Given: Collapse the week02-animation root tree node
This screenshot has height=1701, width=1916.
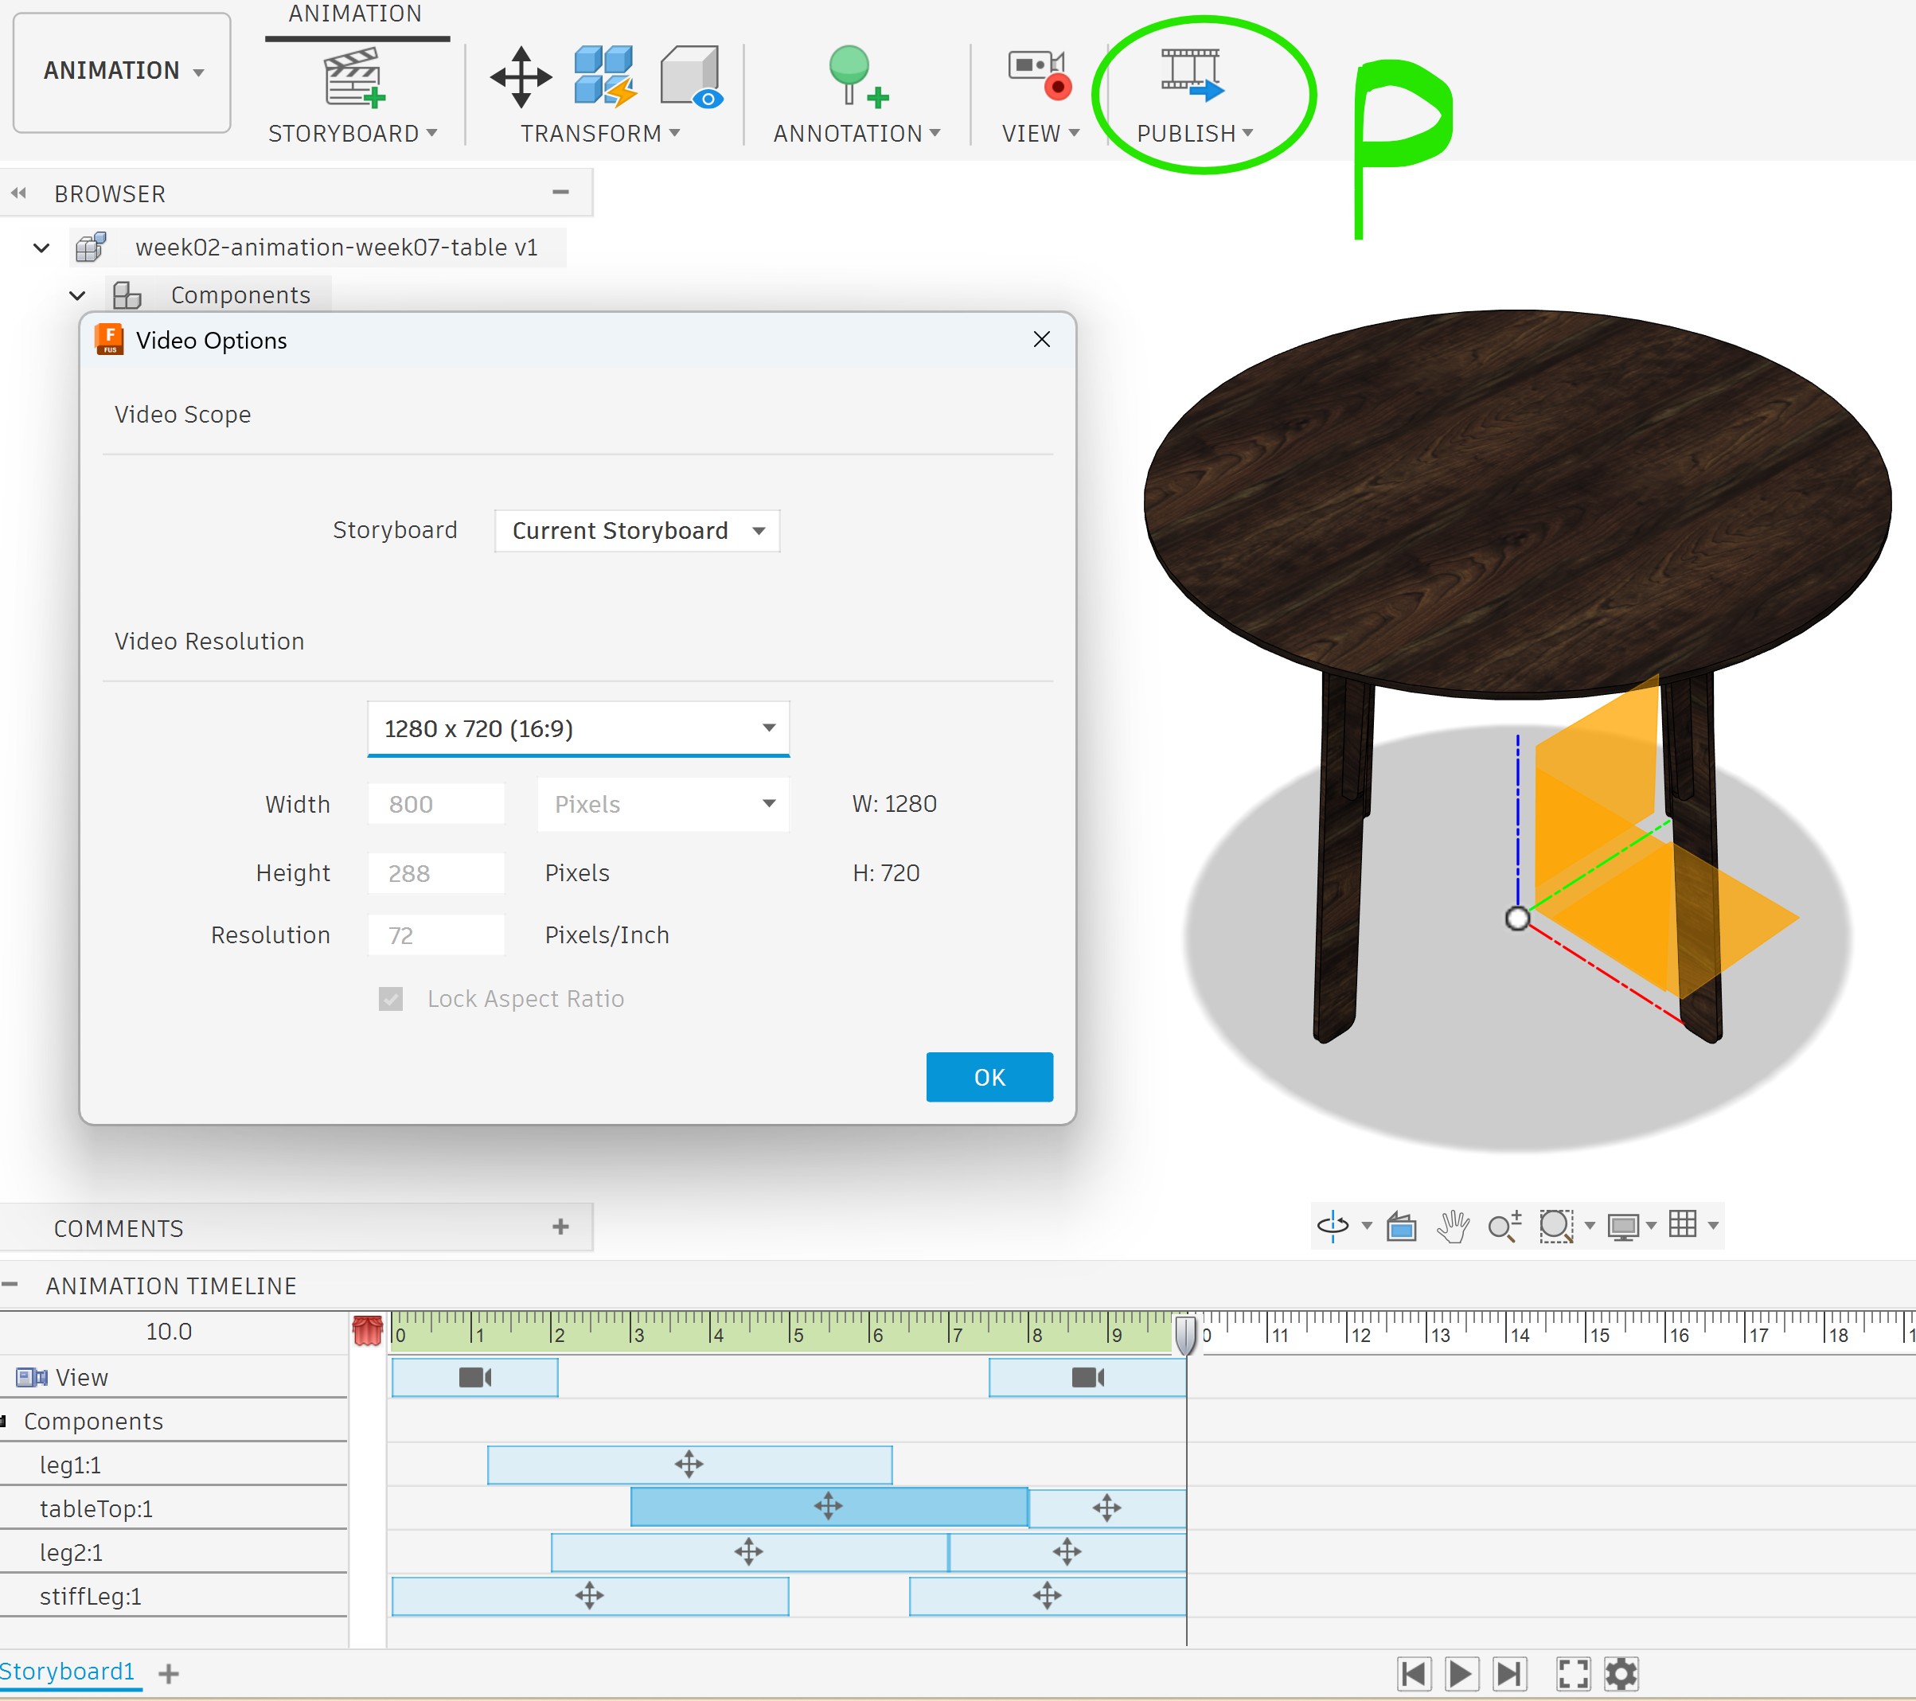Looking at the screenshot, I should pyautogui.click(x=41, y=248).
